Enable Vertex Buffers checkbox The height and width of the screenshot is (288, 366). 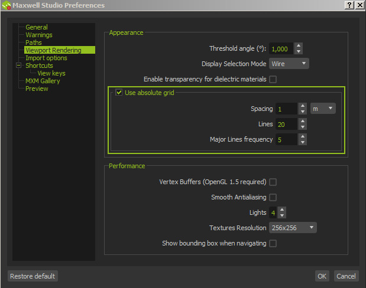click(x=273, y=182)
